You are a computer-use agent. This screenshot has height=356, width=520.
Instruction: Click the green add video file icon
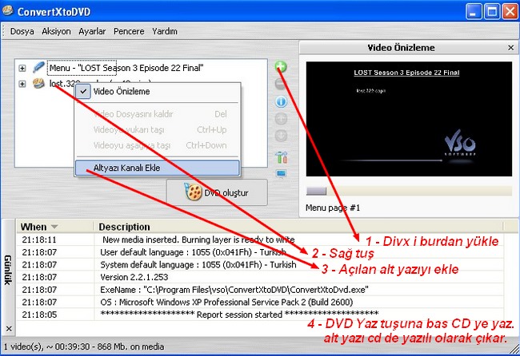pos(281,66)
